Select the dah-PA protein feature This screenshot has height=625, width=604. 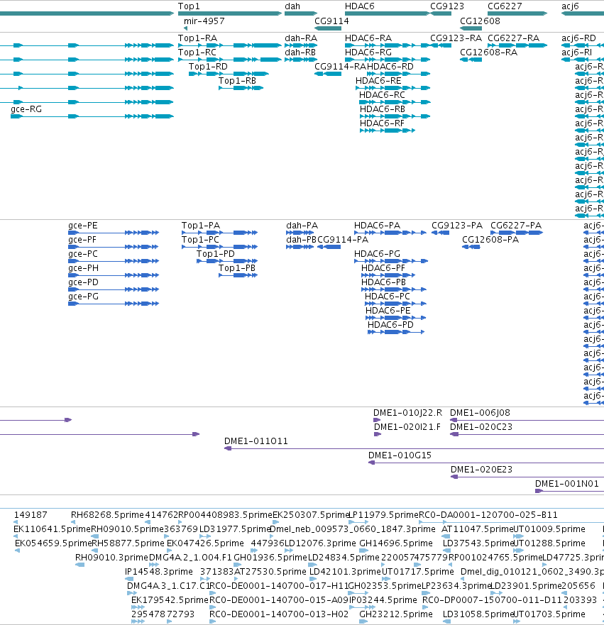coord(300,233)
